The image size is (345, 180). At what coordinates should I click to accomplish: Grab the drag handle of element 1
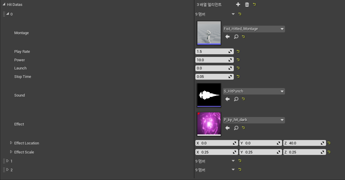(4, 161)
